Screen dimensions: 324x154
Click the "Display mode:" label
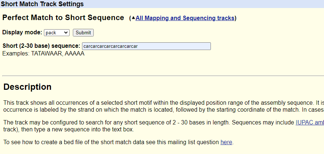22,32
